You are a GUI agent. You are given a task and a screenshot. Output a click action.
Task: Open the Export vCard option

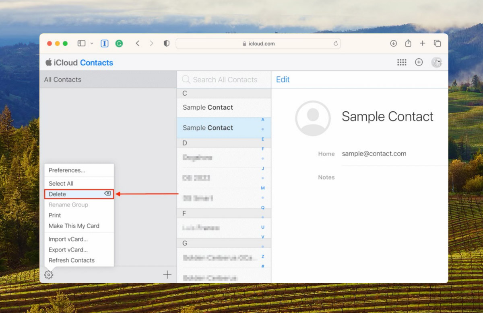pyautogui.click(x=68, y=250)
